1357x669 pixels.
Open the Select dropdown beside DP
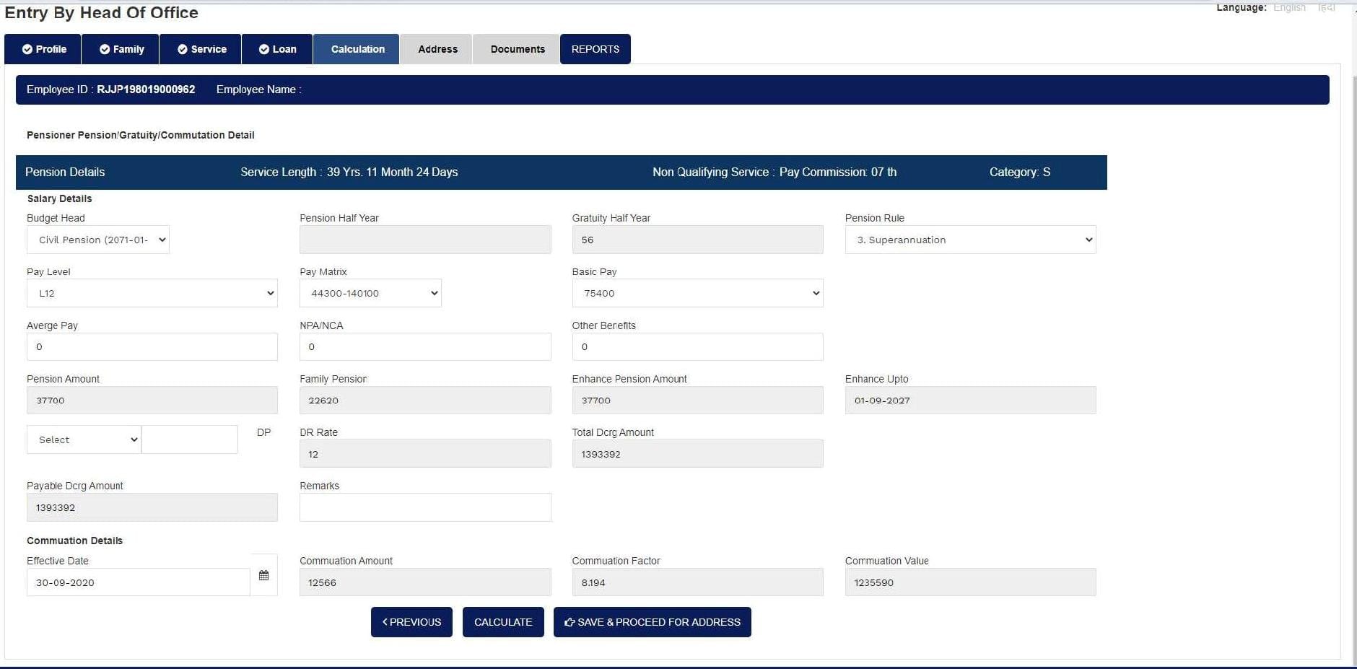[x=84, y=440]
